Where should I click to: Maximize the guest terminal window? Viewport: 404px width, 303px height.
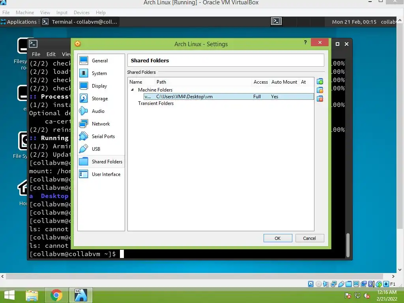(337, 44)
